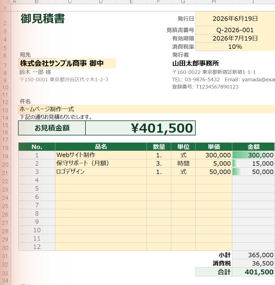Select the unit price 300,000 in 単価 column
The height and width of the screenshot is (285, 275).
pyautogui.click(x=214, y=155)
